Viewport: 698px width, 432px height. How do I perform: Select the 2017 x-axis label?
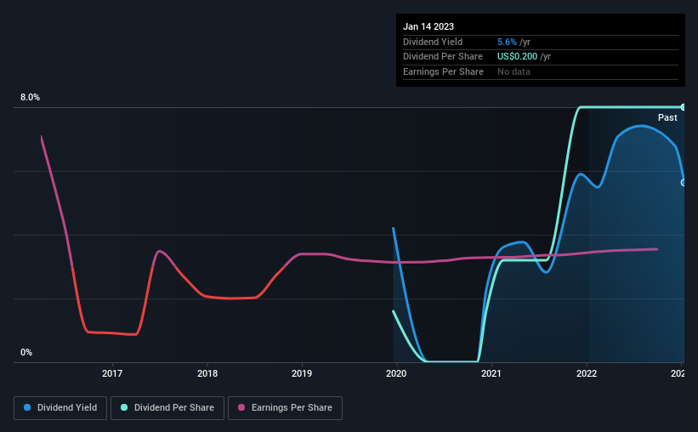pyautogui.click(x=112, y=373)
